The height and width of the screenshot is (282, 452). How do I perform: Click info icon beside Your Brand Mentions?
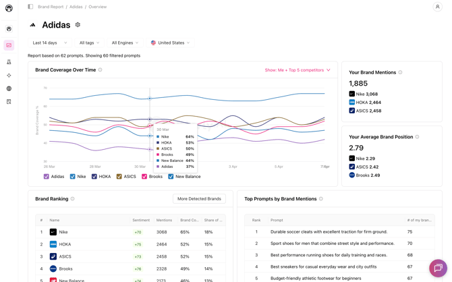400,72
